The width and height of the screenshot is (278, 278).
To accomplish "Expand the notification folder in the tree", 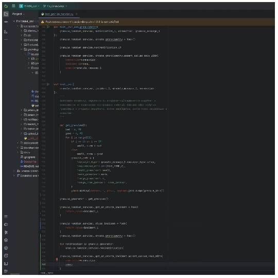I will (x=22, y=119).
